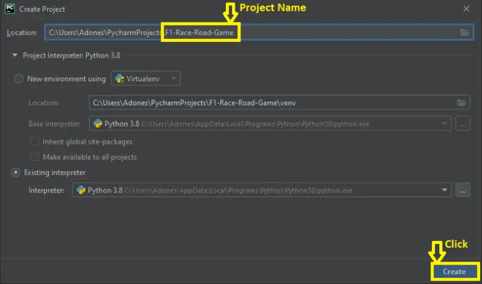Screen dimensions: 482x284
Task: Expand the Existing Interpreter dropdown arrow
Action: tap(445, 190)
